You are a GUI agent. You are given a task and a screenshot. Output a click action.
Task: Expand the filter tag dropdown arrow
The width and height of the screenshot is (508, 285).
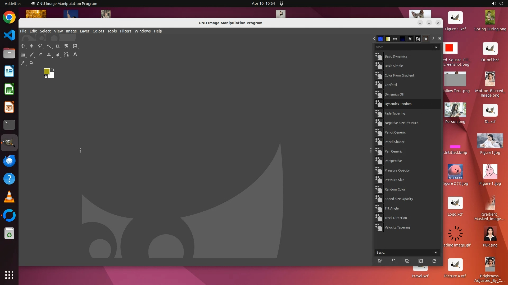coord(436,47)
